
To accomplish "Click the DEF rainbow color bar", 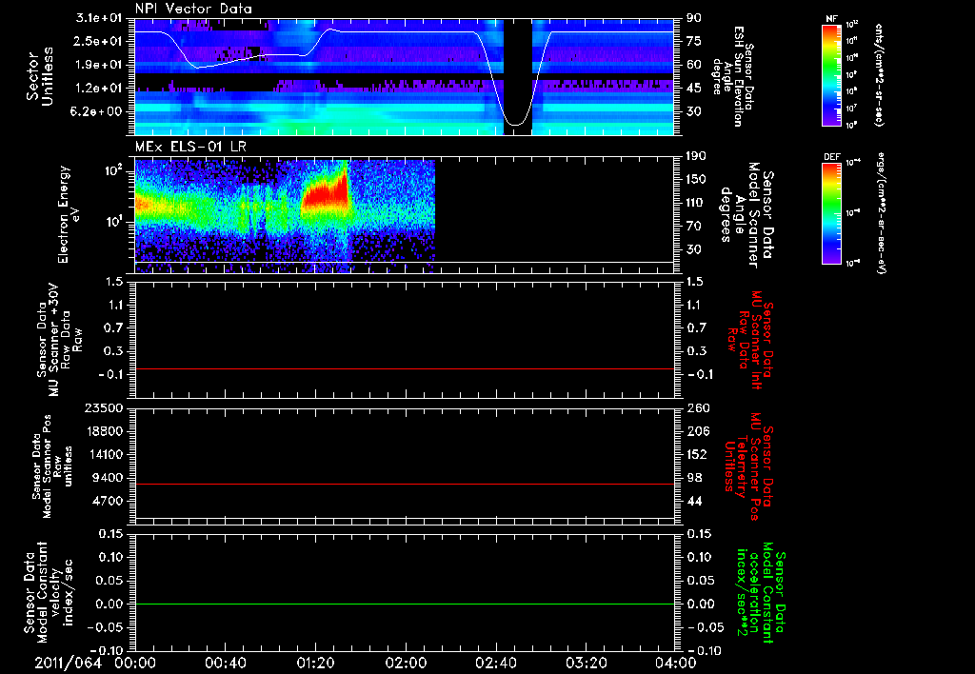I will point(831,213).
